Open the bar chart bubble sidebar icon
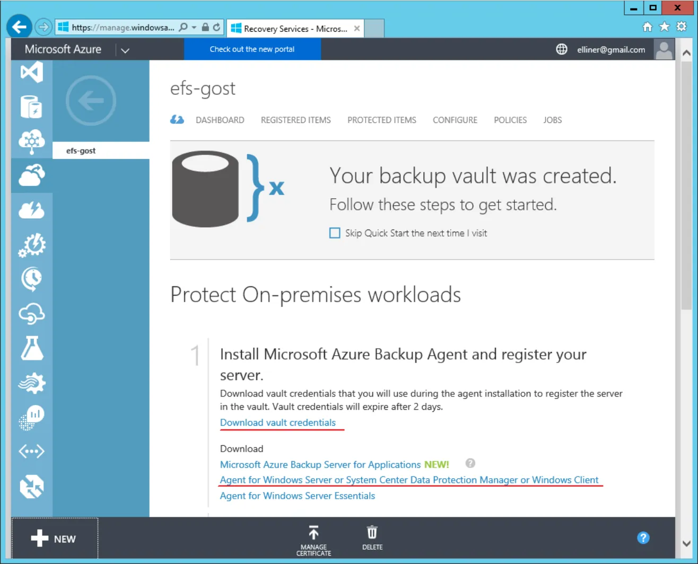 tap(32, 417)
